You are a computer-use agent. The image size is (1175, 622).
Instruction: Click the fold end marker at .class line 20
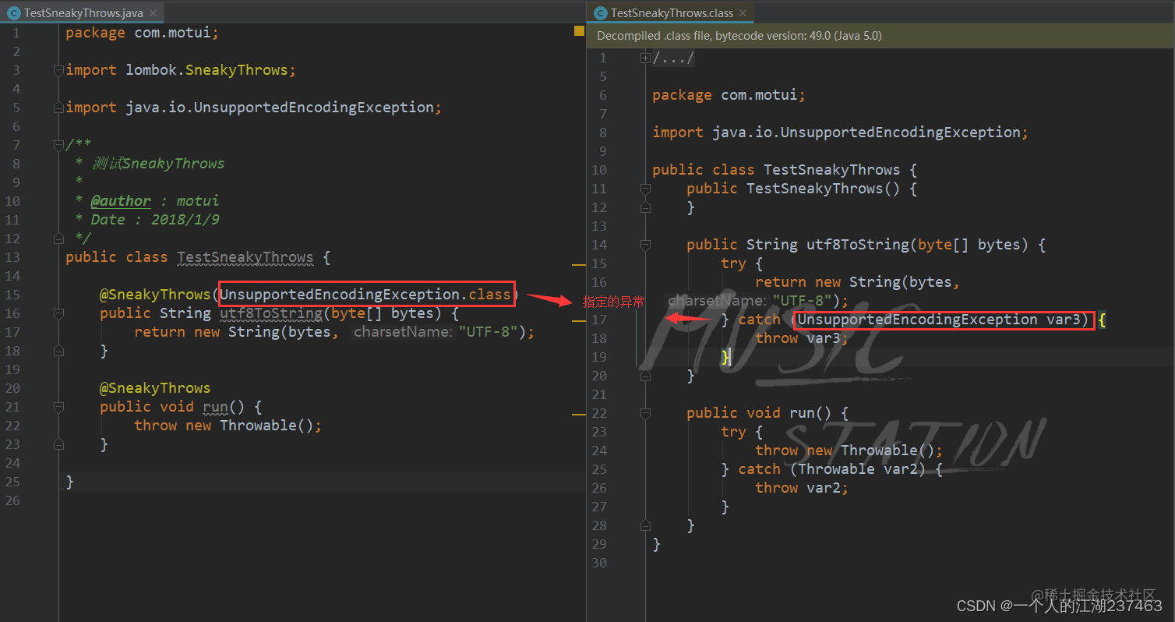click(645, 376)
